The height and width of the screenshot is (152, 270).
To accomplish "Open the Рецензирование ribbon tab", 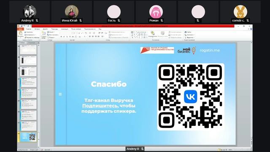I will point(90,29).
